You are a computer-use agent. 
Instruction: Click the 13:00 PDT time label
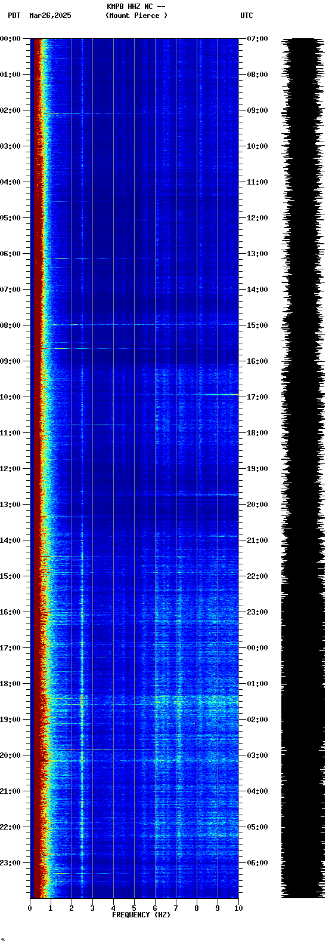[11, 505]
